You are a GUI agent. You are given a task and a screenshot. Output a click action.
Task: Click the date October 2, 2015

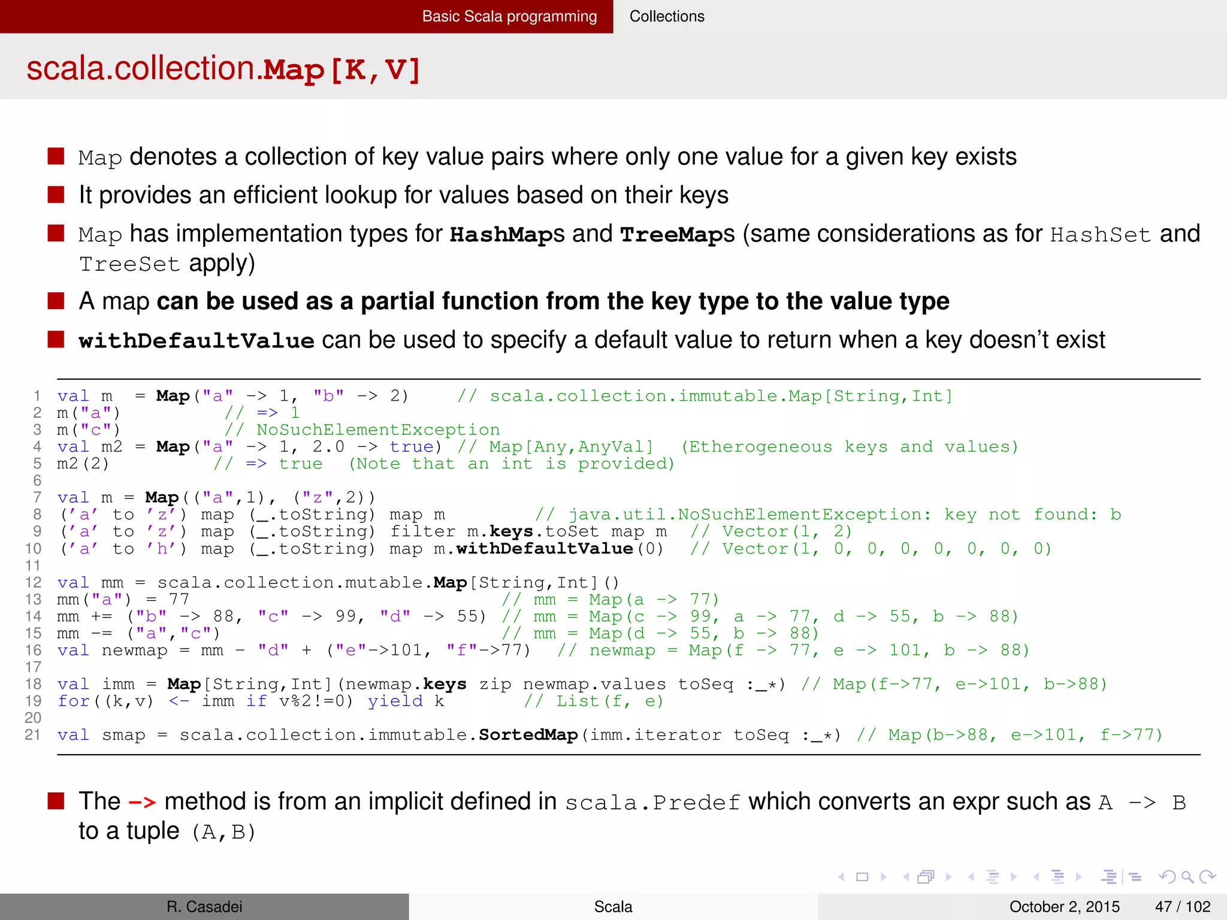(x=1064, y=907)
